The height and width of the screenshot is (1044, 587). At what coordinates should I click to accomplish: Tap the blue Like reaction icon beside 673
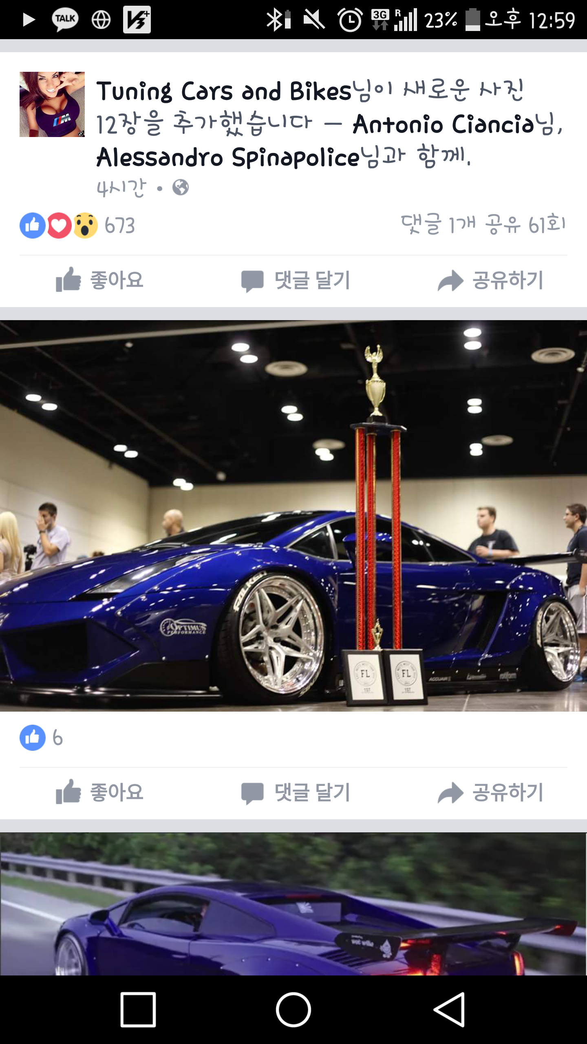(x=33, y=226)
